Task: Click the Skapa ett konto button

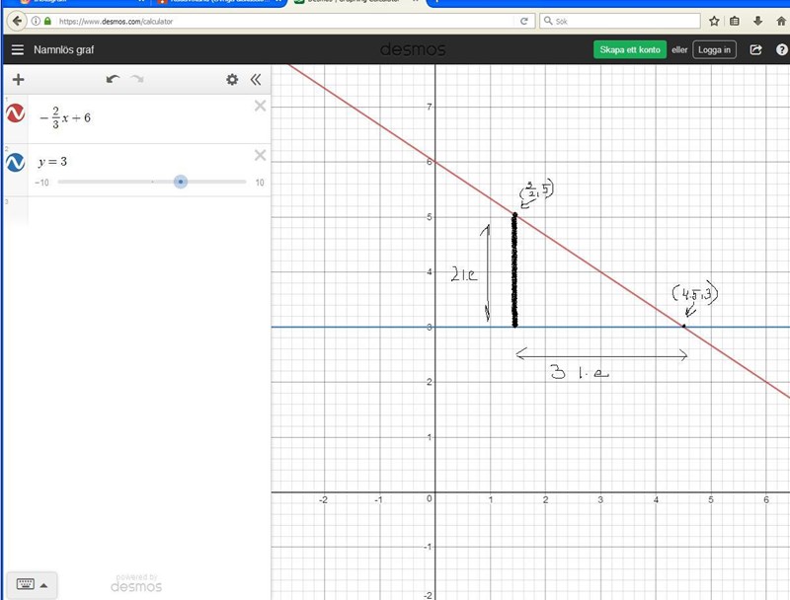Action: click(629, 49)
